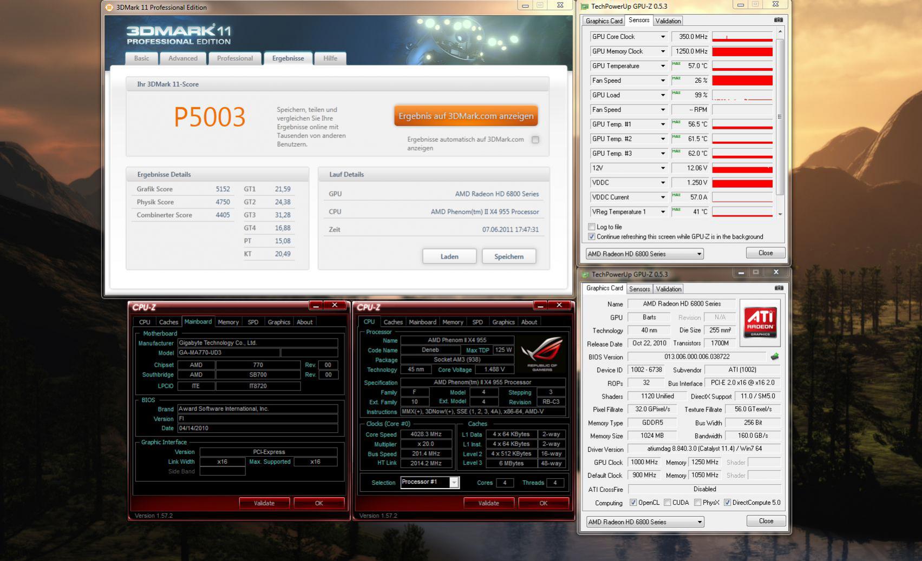Toggle Continue refreshing in background checkbox
The width and height of the screenshot is (922, 561).
point(592,236)
